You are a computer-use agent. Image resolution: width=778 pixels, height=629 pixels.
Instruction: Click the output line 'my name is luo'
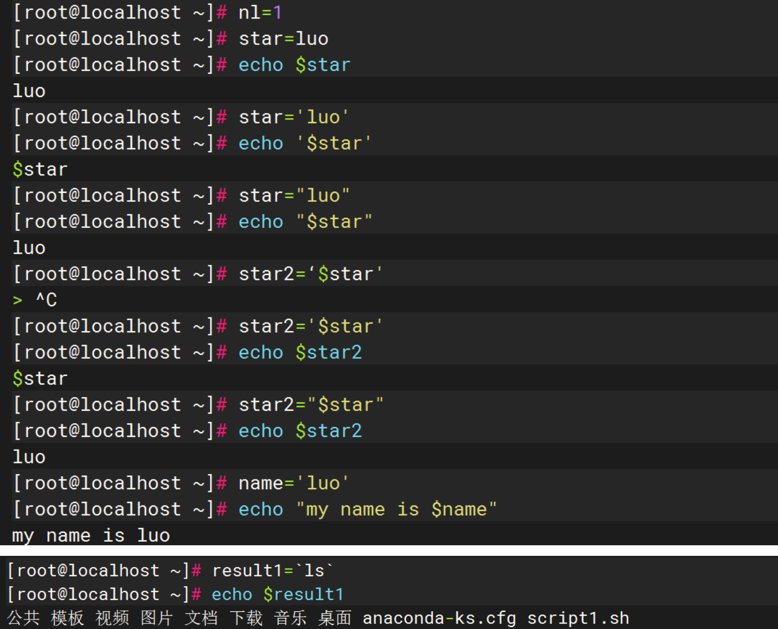point(91,536)
